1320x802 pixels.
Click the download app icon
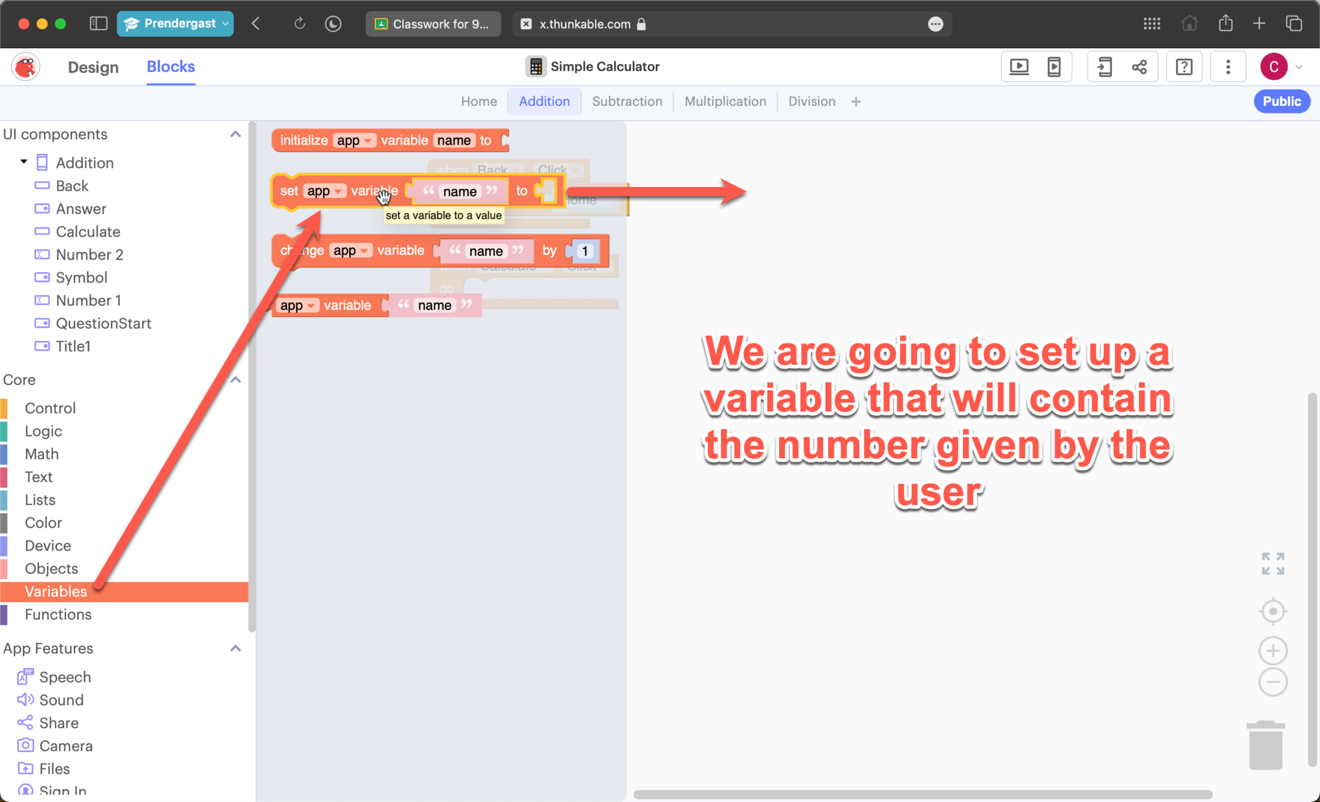tap(1104, 67)
